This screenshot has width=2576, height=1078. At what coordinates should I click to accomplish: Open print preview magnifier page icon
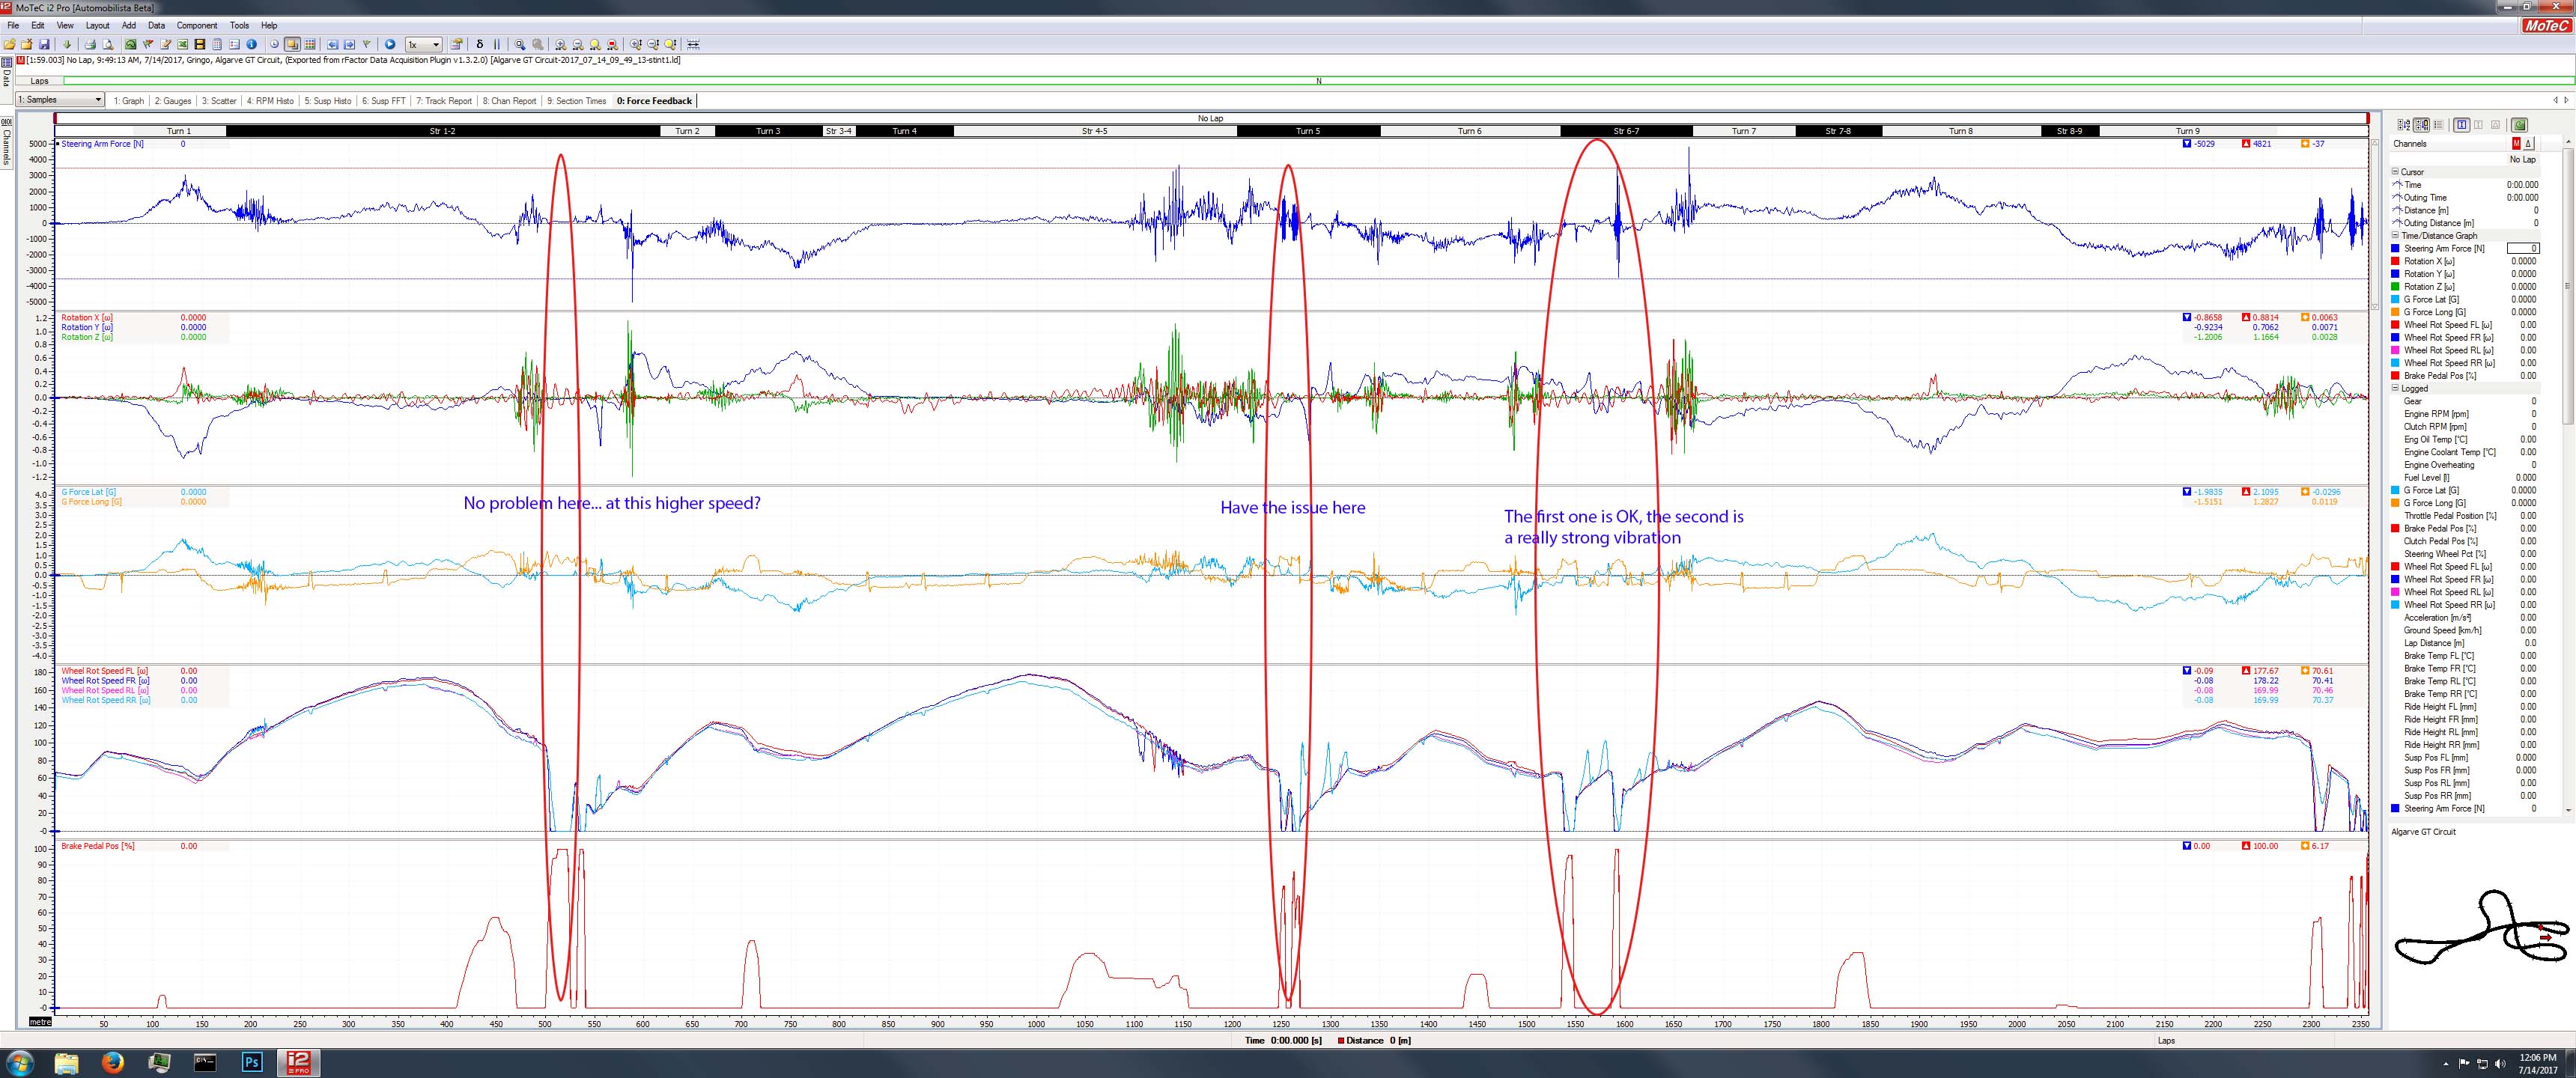pos(107,44)
